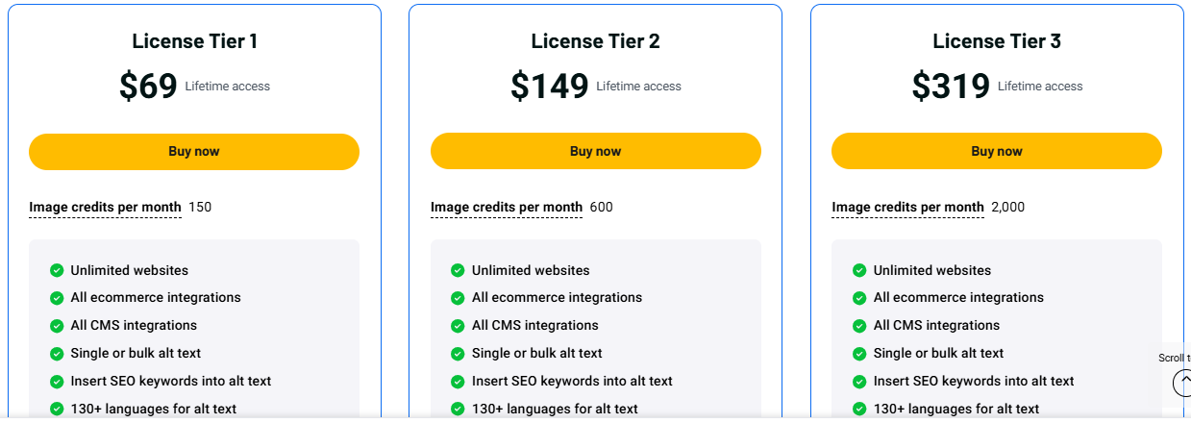The width and height of the screenshot is (1191, 423).
Task: Click the $149 price in Tier 2
Action: pos(549,87)
